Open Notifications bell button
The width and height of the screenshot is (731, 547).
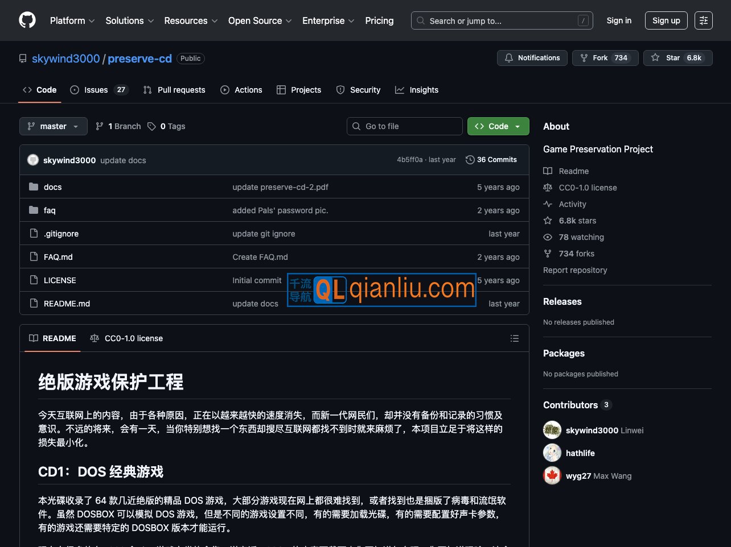click(x=532, y=58)
